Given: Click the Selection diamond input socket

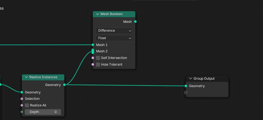Looking at the screenshot, I should (22, 99).
